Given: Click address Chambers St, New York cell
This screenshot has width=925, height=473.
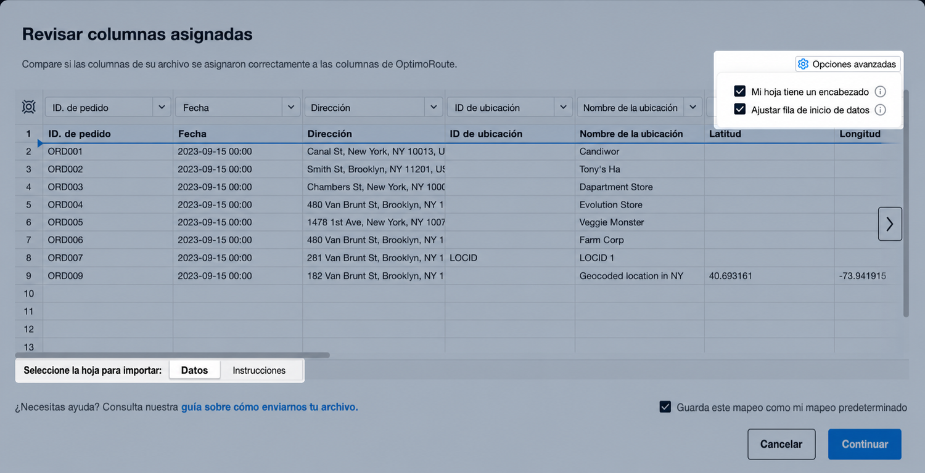Looking at the screenshot, I should tap(374, 187).
